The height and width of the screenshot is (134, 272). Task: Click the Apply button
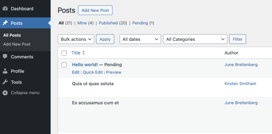[105, 39]
